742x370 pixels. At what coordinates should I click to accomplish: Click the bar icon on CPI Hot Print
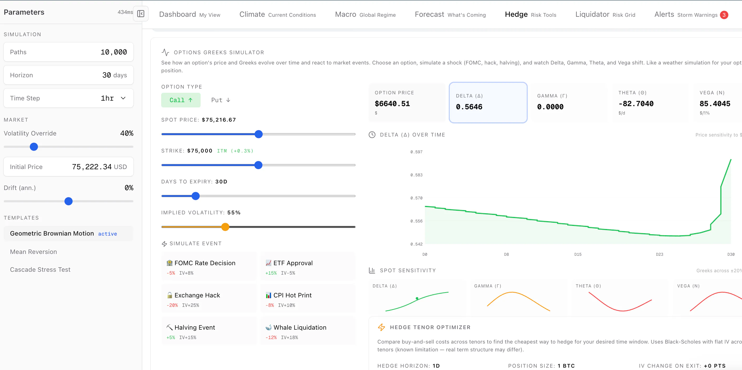point(268,295)
